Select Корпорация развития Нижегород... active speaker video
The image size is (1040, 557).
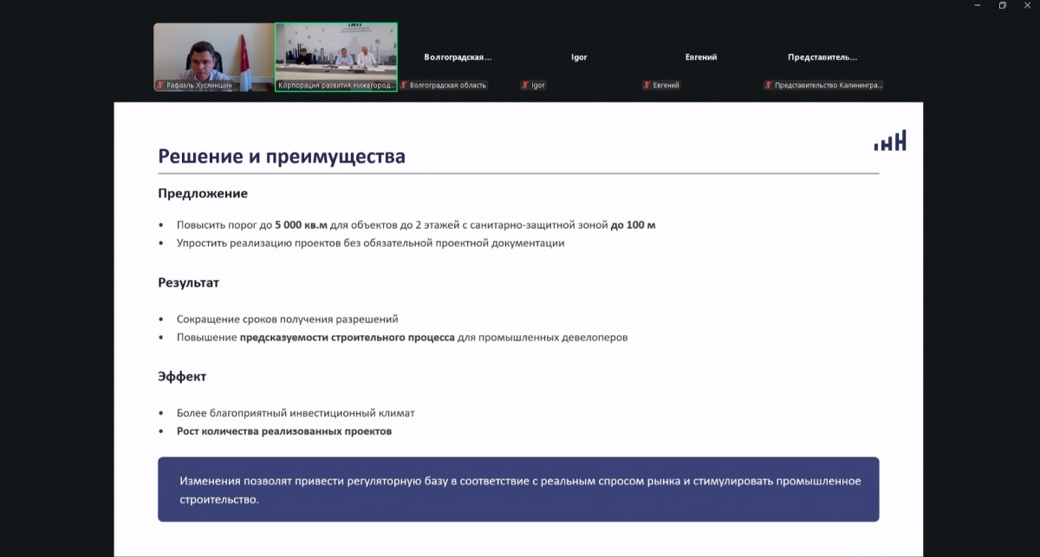336,57
